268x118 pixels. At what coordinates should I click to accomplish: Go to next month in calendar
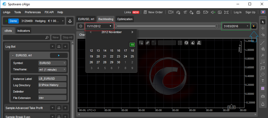tap(133, 32)
